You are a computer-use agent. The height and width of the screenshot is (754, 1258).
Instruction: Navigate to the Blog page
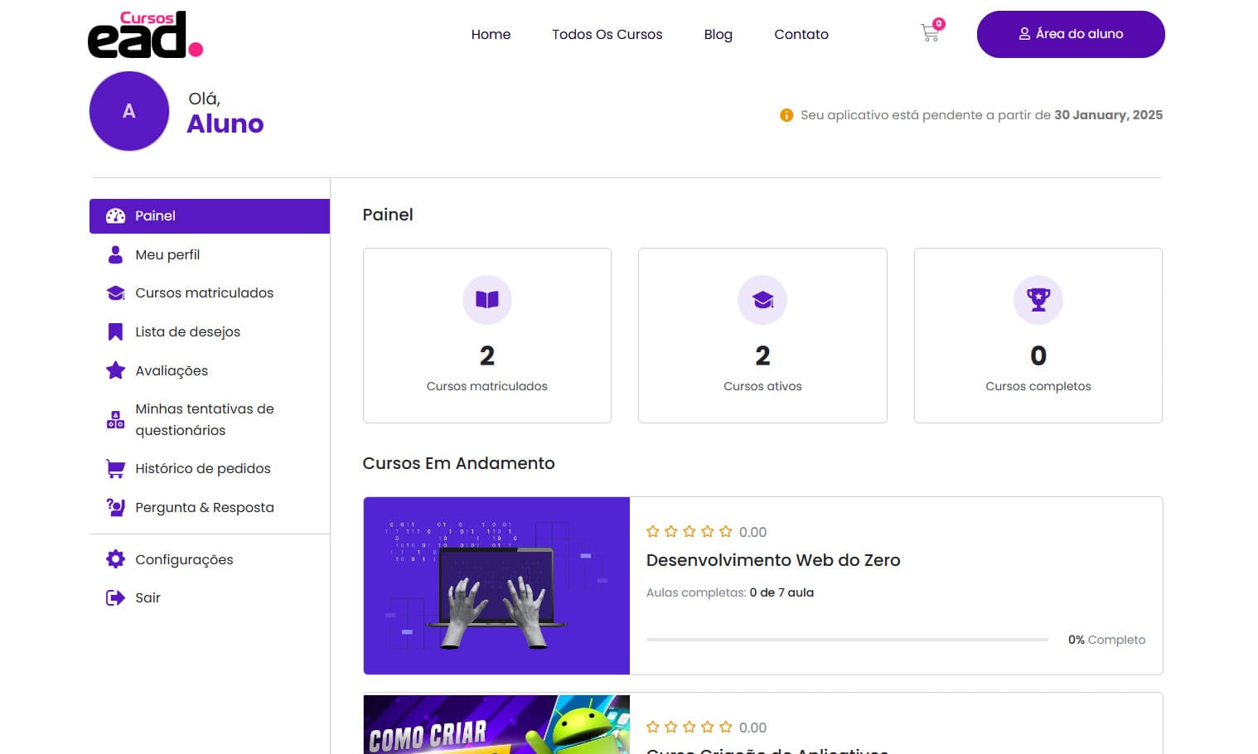pyautogui.click(x=718, y=34)
